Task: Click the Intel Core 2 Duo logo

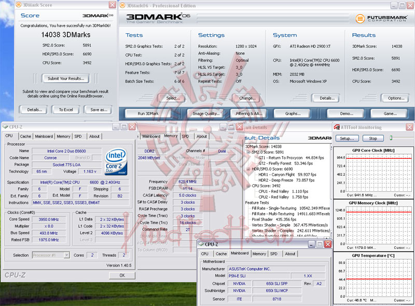Action: [116, 161]
